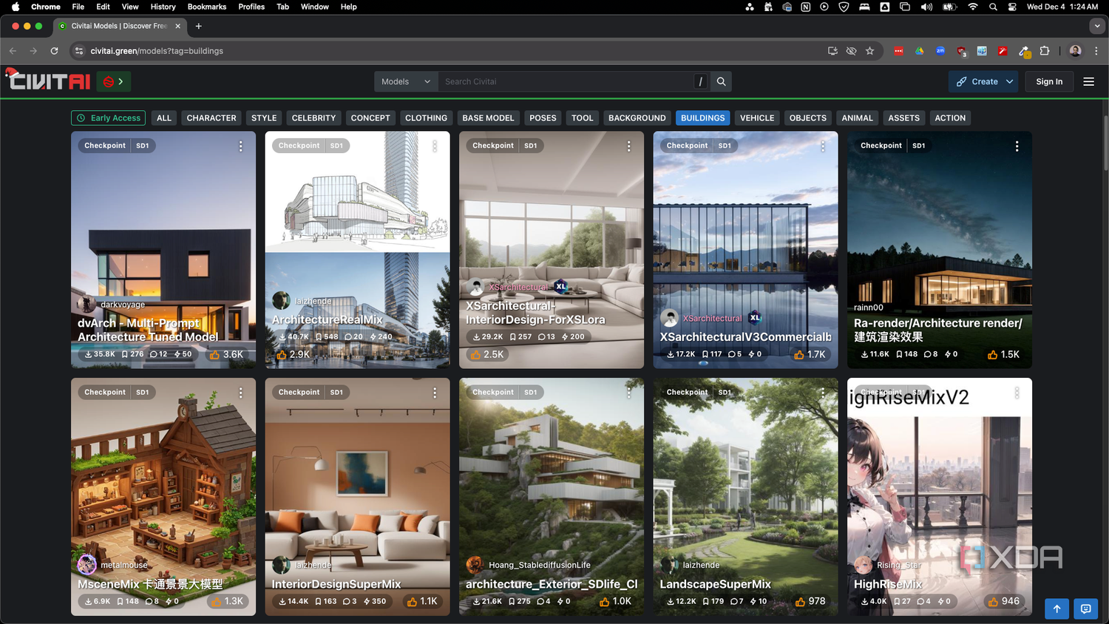1109x624 pixels.
Task: Bookmark this page with the star icon
Action: (869, 51)
